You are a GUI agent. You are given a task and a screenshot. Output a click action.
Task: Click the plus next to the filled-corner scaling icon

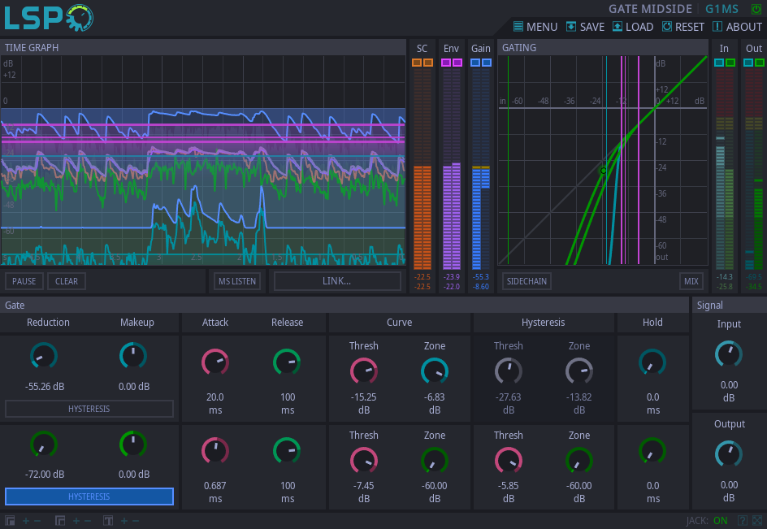click(26, 521)
